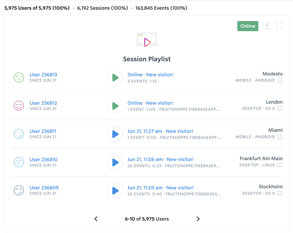Viewport: 293px width, 233px height.
Task: Go to the next page of users
Action: (x=198, y=219)
